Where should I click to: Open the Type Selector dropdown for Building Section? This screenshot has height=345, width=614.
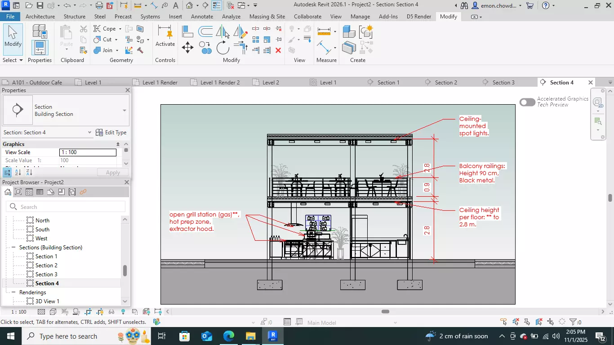[125, 111]
